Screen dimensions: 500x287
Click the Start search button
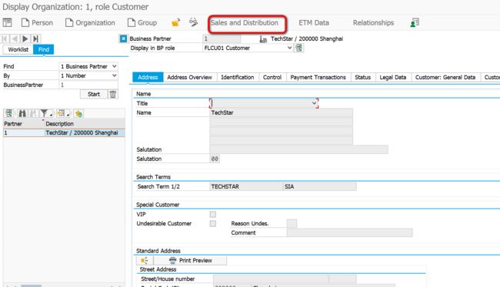tap(94, 94)
